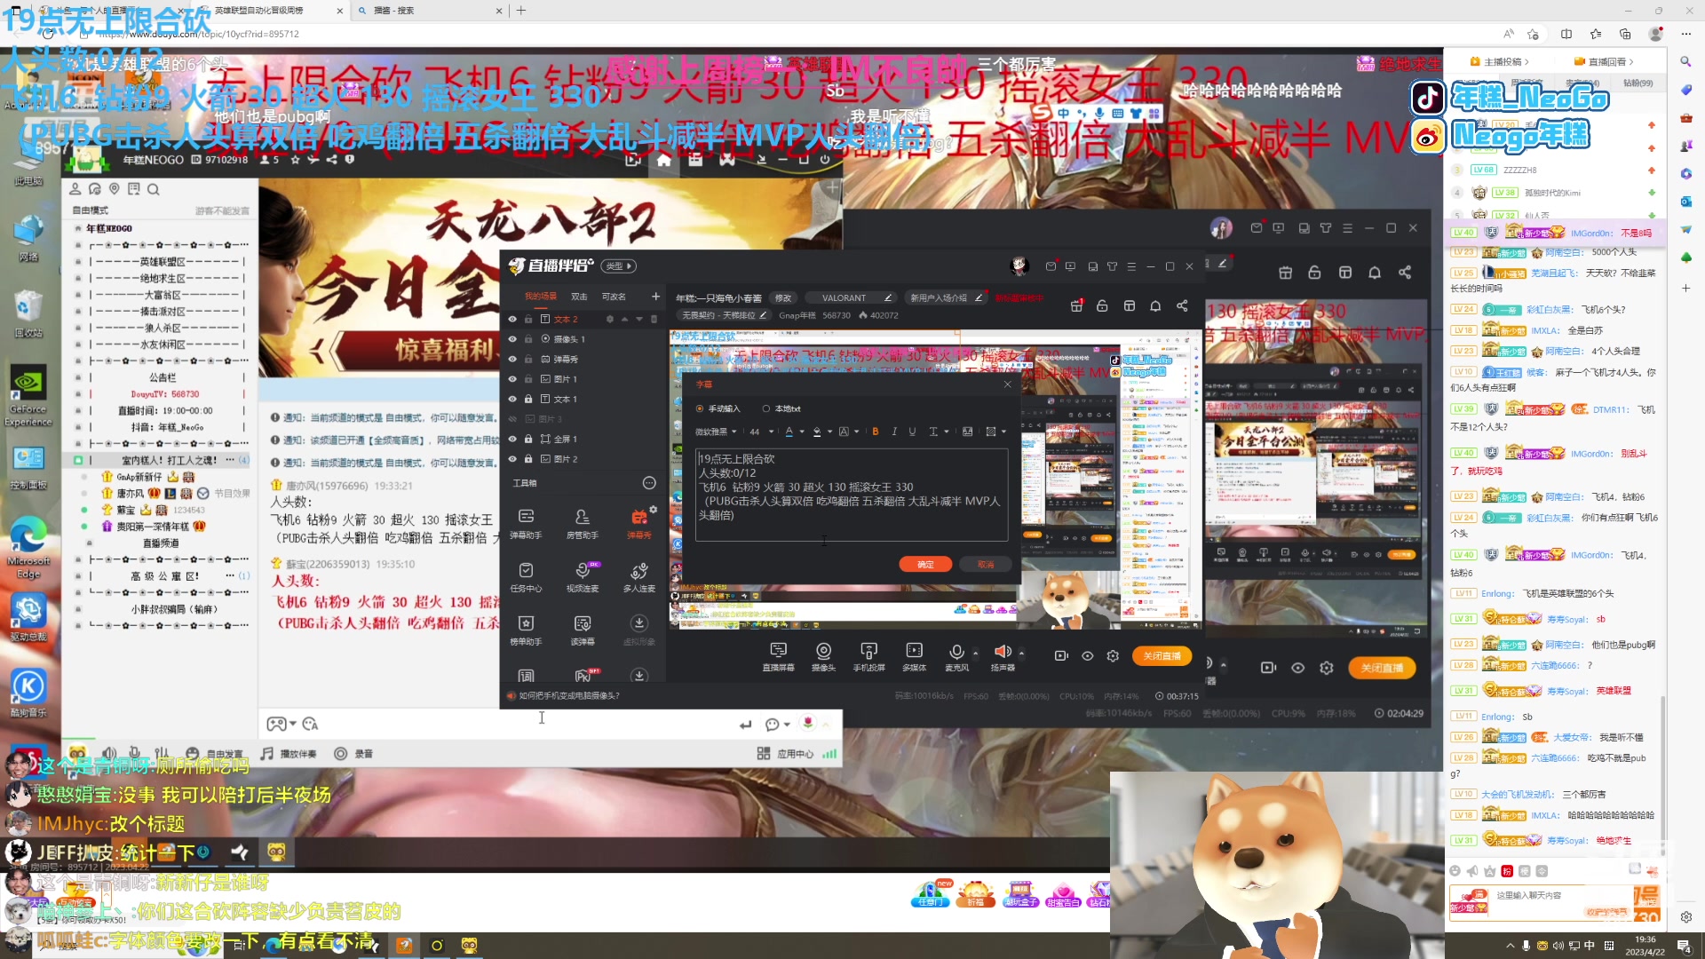
Task: Click the search icon in YY channel panel
Action: tap(153, 189)
